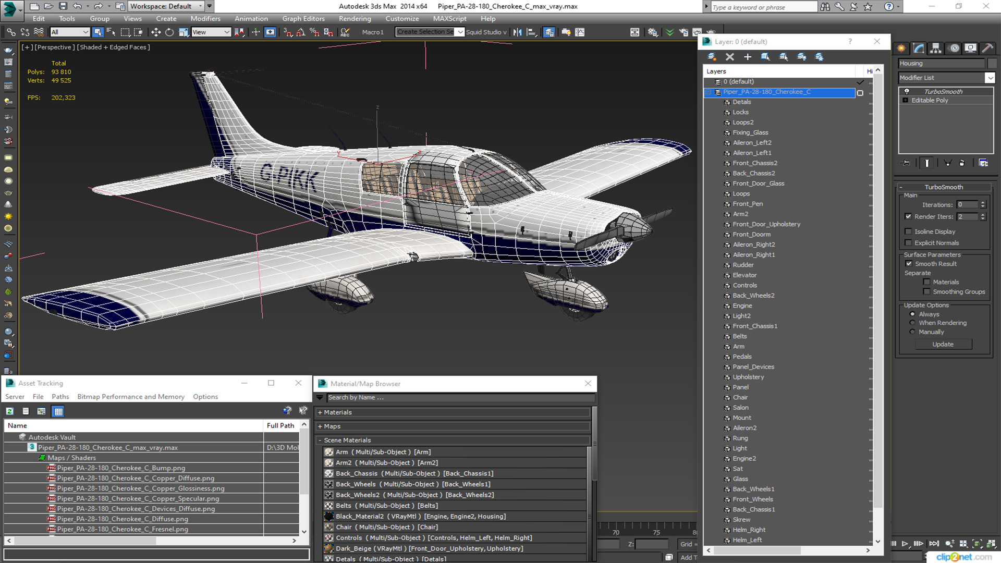Click the Mirror tool icon
The width and height of the screenshot is (1001, 563).
click(x=517, y=32)
